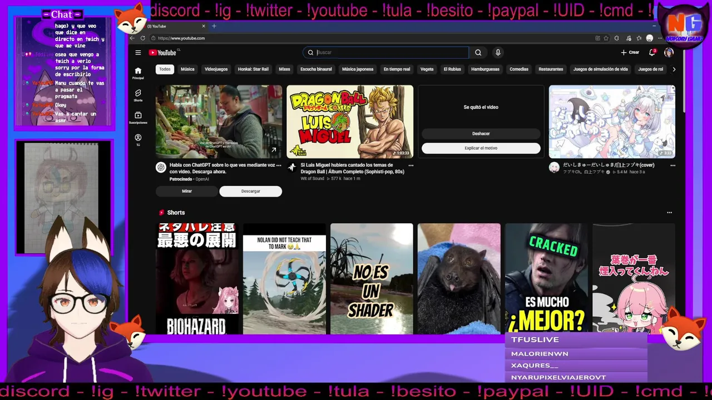Open Si Luis Miguel hubiera cantado title

(x=353, y=168)
